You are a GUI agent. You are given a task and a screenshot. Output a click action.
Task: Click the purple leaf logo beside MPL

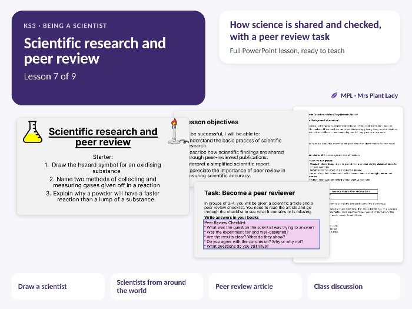[x=334, y=95]
